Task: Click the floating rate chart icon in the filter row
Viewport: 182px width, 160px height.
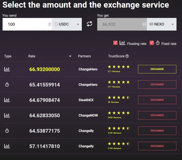Action: click(122, 43)
